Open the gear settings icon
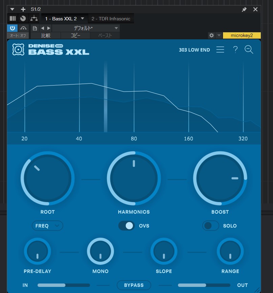The width and height of the screenshot is (273, 293). point(212,35)
